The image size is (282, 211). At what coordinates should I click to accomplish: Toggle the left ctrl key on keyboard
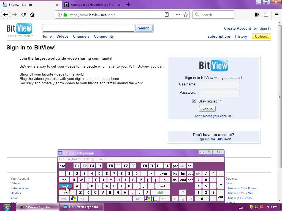(63, 199)
